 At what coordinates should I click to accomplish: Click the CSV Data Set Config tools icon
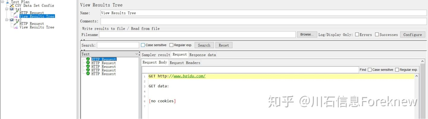click(x=12, y=5)
